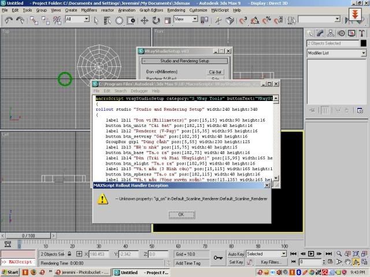Image resolution: width=370 pixels, height=277 pixels.
Task: Select the Bind to Space Warp tool
Action: tap(57, 21)
